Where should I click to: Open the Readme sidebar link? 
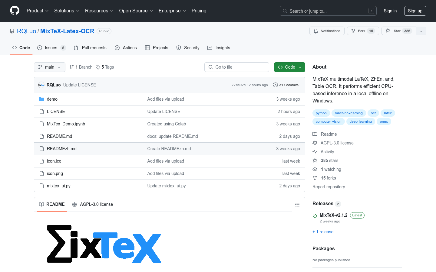click(x=325, y=134)
